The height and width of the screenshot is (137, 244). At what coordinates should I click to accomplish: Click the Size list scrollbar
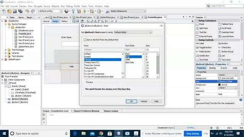pyautogui.click(x=158, y=65)
